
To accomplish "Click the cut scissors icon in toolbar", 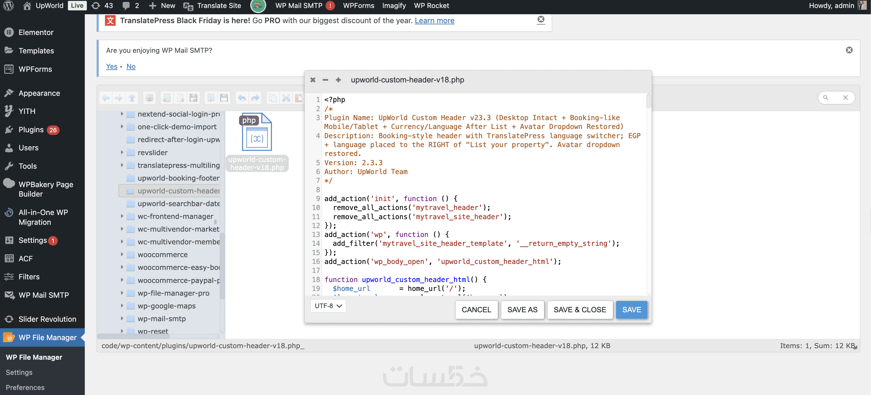I will point(286,98).
